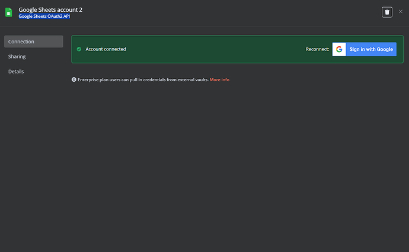Sign in with Google to reconnect
The width and height of the screenshot is (409, 252).
click(x=365, y=49)
